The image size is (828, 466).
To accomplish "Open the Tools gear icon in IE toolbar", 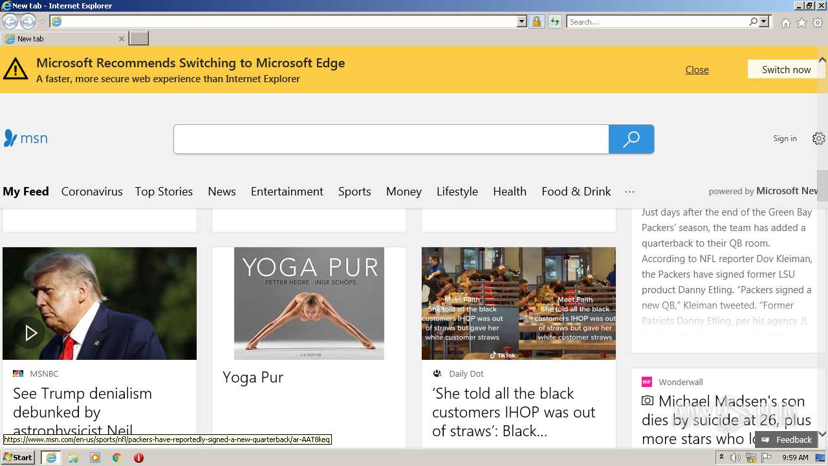I will point(818,23).
